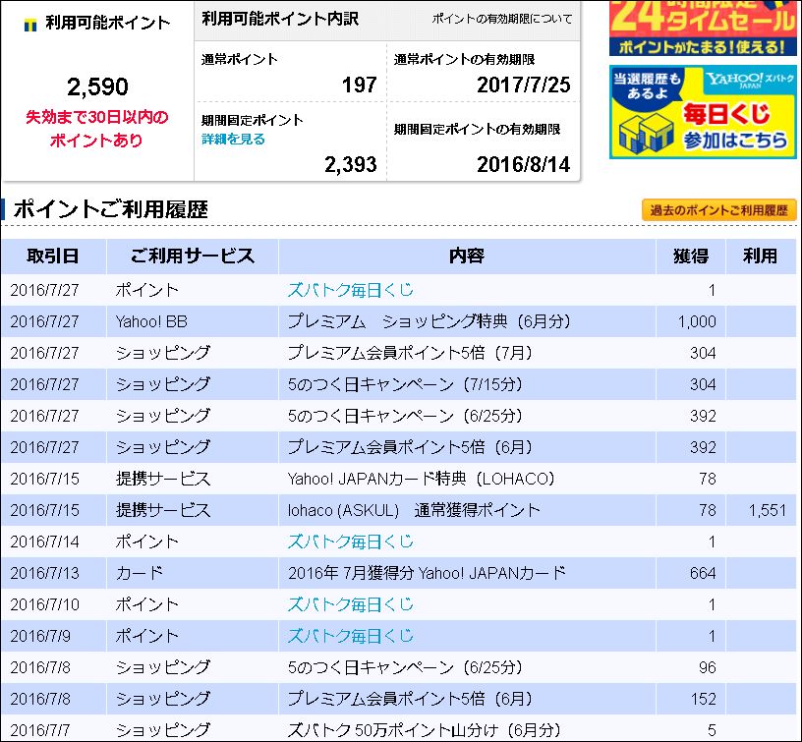This screenshot has height=742, width=802.
Task: Click the 獲得 column header
Action: 691,257
